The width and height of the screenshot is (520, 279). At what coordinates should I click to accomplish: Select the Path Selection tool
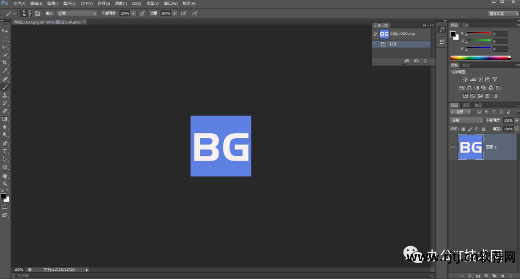5,159
